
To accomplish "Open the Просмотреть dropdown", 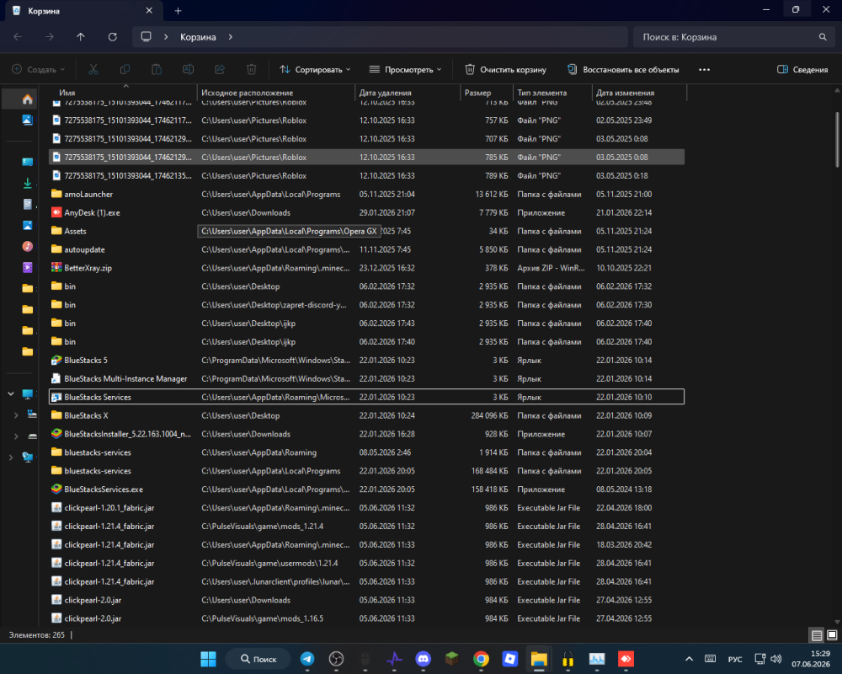I will pyautogui.click(x=406, y=69).
